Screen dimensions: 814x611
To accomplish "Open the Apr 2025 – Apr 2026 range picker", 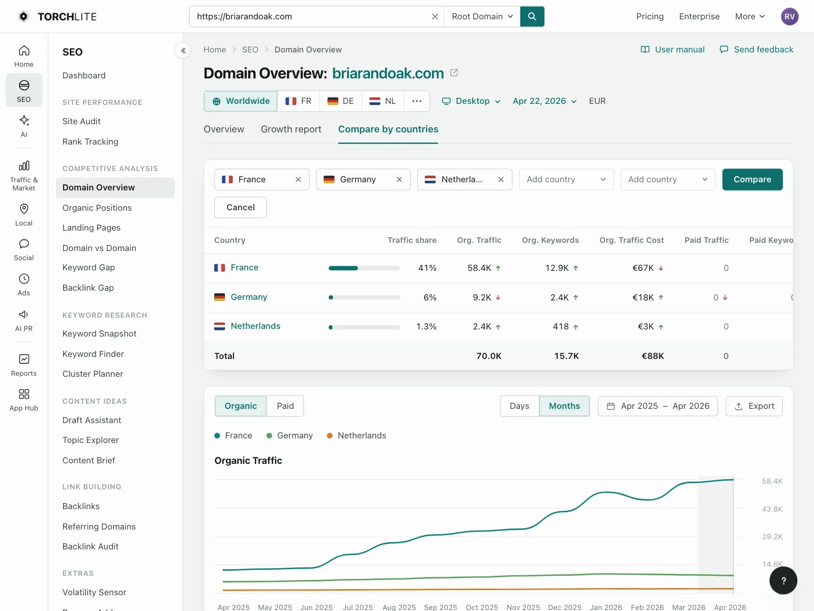I will 658,406.
